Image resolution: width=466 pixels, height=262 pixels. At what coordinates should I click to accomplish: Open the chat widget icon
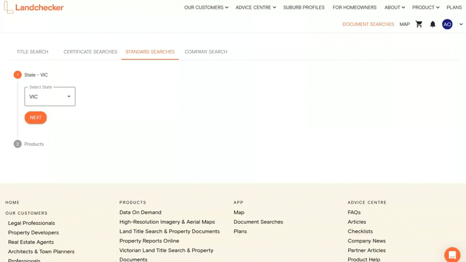pos(452,255)
